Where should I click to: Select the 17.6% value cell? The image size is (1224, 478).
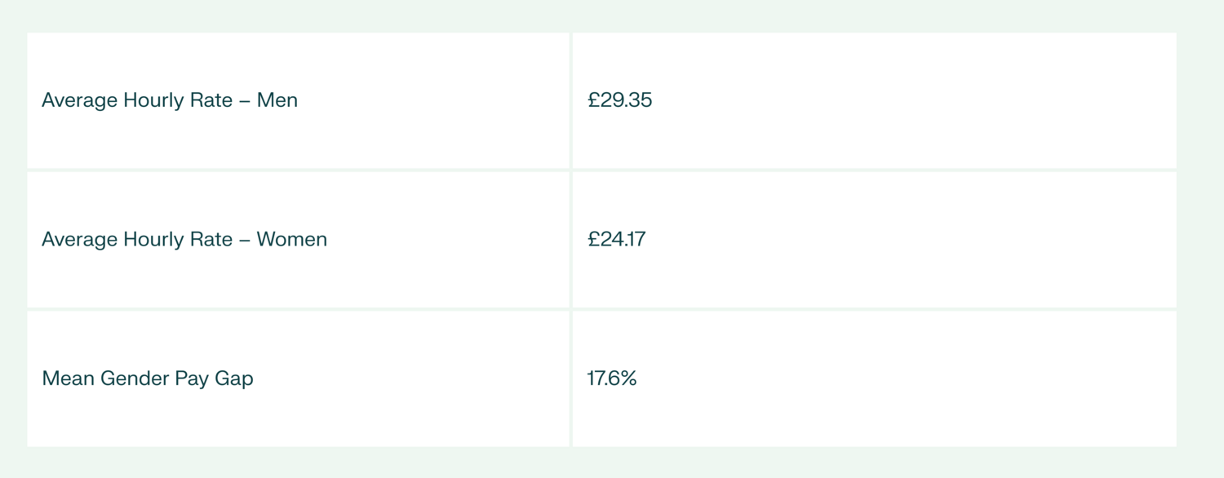tap(611, 378)
